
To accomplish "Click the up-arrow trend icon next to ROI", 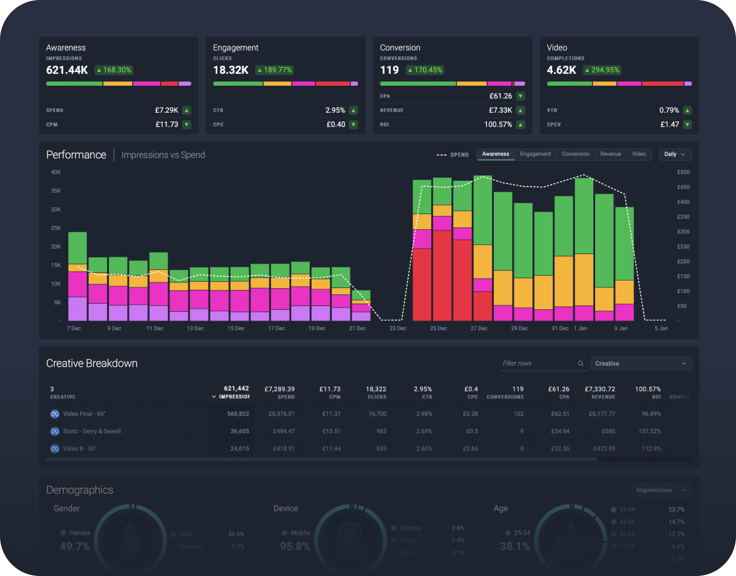I will tap(520, 125).
